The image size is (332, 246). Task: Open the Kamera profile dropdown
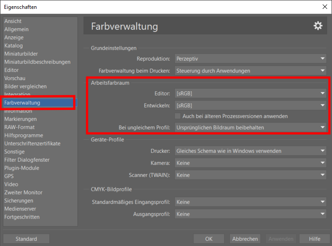(250, 163)
